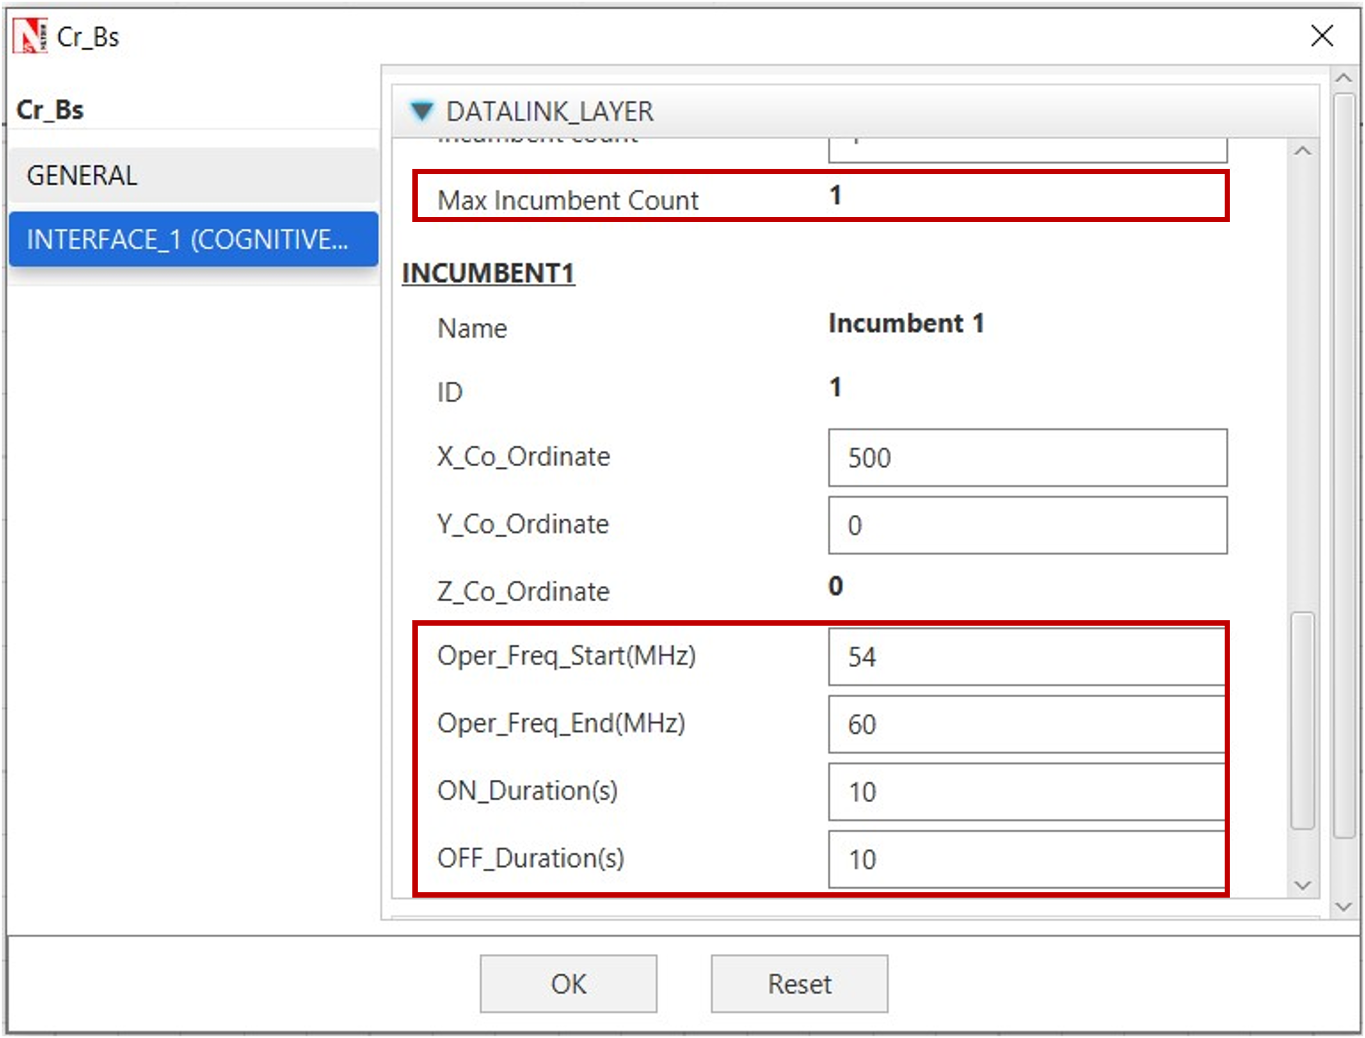Click outer scrollbar down arrow
Viewport: 1365px width, 1038px height.
(1343, 906)
